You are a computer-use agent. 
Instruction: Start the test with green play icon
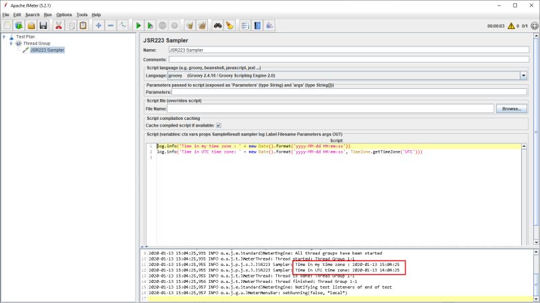click(x=138, y=26)
